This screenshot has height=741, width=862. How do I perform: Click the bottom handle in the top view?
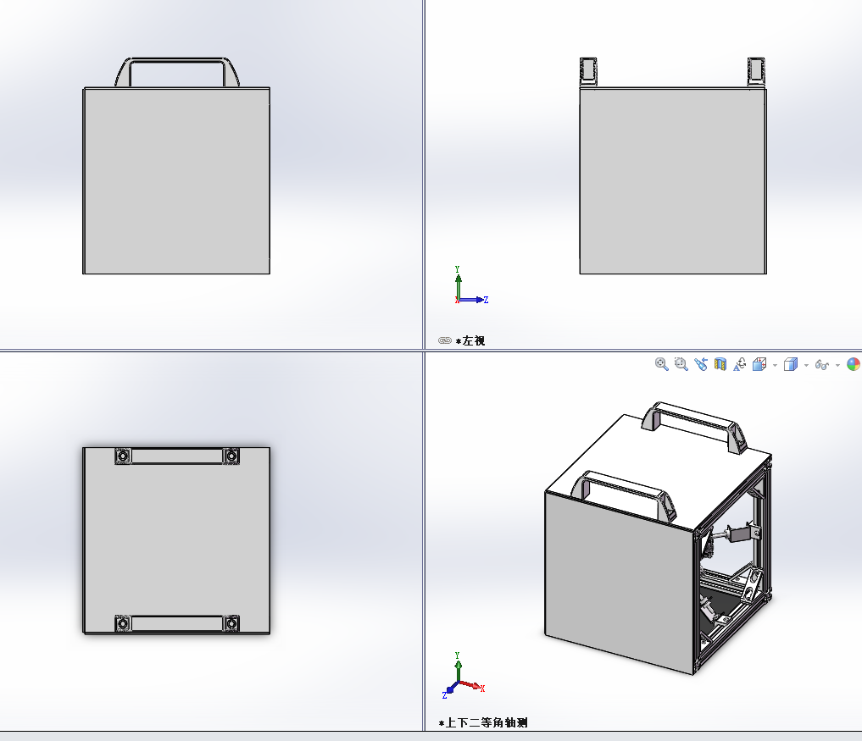(177, 623)
